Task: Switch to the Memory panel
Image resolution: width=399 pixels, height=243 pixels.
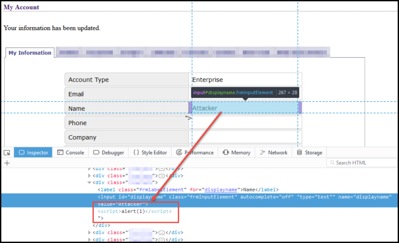Action: click(236, 153)
